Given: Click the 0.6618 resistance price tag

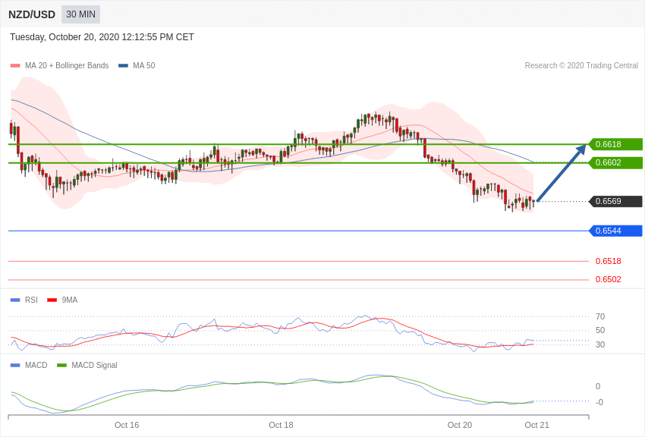Looking at the screenshot, I should tap(615, 144).
